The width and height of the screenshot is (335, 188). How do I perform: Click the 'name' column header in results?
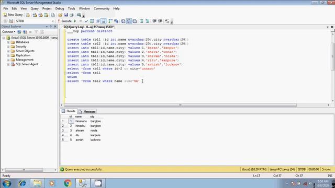[78, 116]
